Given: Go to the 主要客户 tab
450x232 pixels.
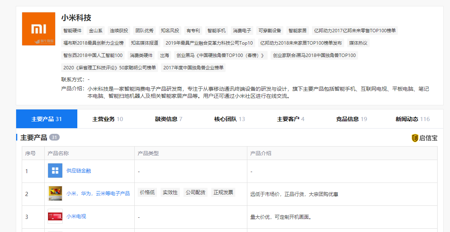Looking at the screenshot, I should pyautogui.click(x=290, y=119).
